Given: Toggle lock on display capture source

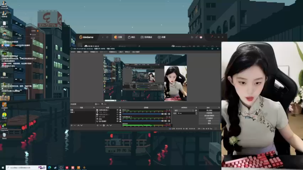Looking at the screenshot, I should [120, 121].
